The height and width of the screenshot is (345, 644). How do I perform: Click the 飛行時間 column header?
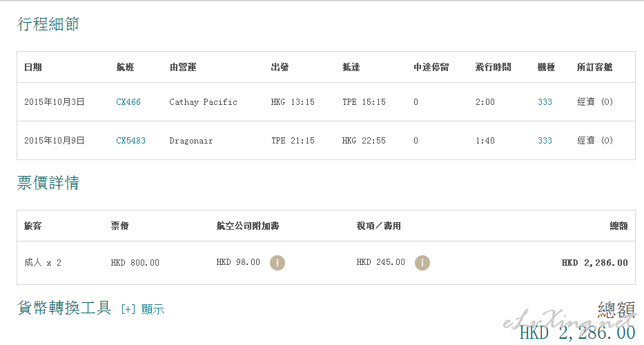[494, 68]
